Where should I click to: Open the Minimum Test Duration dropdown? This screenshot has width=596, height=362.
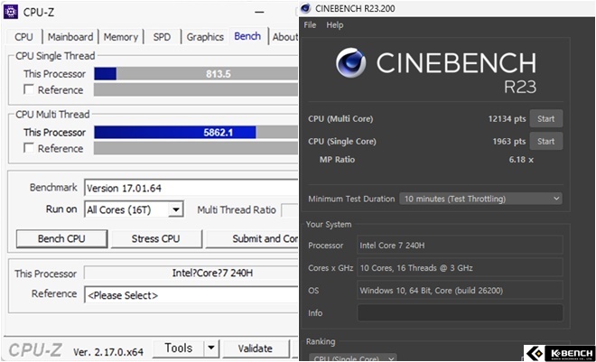[481, 199]
